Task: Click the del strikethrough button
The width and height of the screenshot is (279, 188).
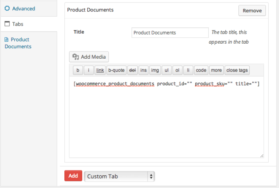Action: pyautogui.click(x=133, y=70)
